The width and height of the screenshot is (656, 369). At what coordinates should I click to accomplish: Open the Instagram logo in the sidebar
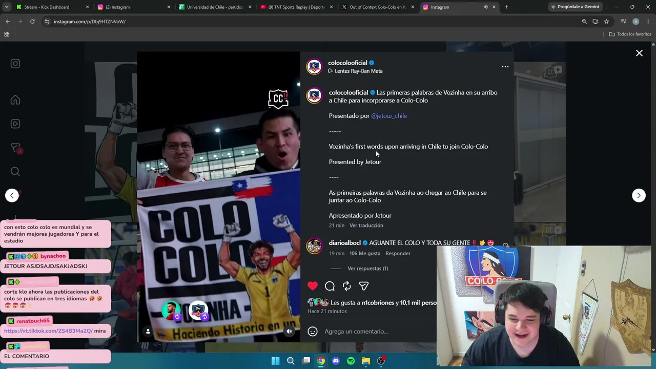15,64
